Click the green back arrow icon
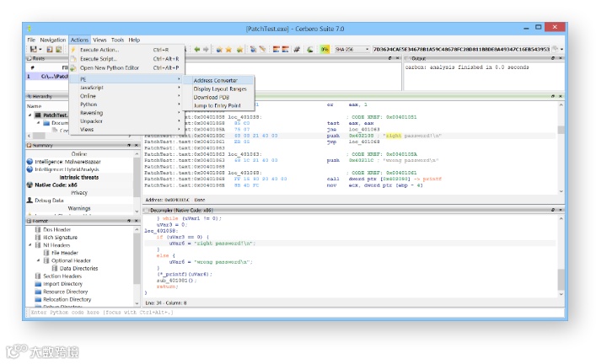Viewport: 596px width, 364px height. (x=196, y=50)
